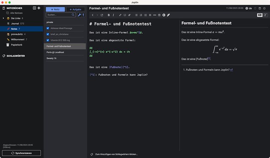Open spell check language globe 'de'
Image resolution: width=270 pixels, height=158 pixels.
click(248, 8)
